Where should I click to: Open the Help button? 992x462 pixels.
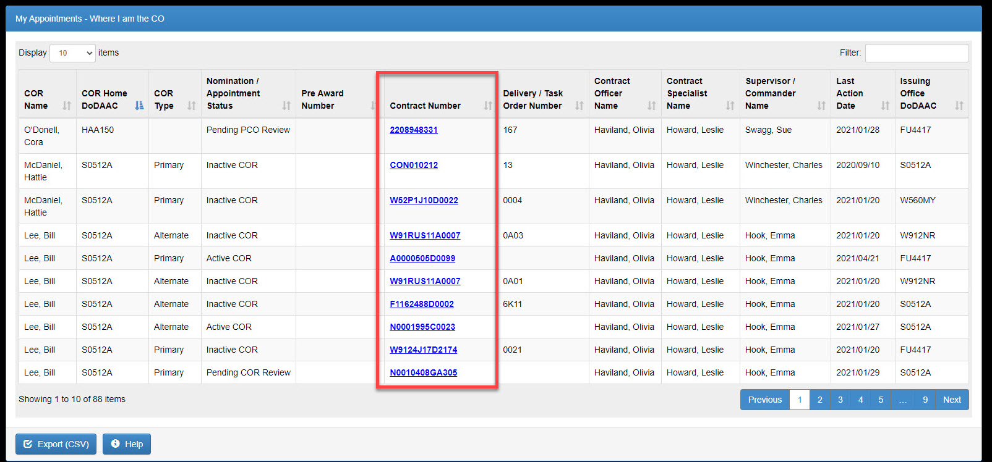pos(127,444)
